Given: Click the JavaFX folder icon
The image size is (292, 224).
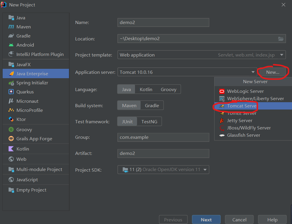Looking at the screenshot, I should [x=11, y=64].
